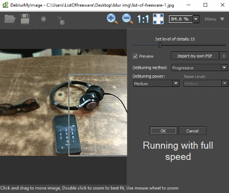The height and width of the screenshot is (193, 229).
Task: Open the Noise Level dropdown
Action: point(224,84)
